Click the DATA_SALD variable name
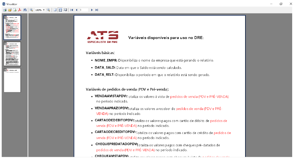The image size is (295, 158). 105,68
